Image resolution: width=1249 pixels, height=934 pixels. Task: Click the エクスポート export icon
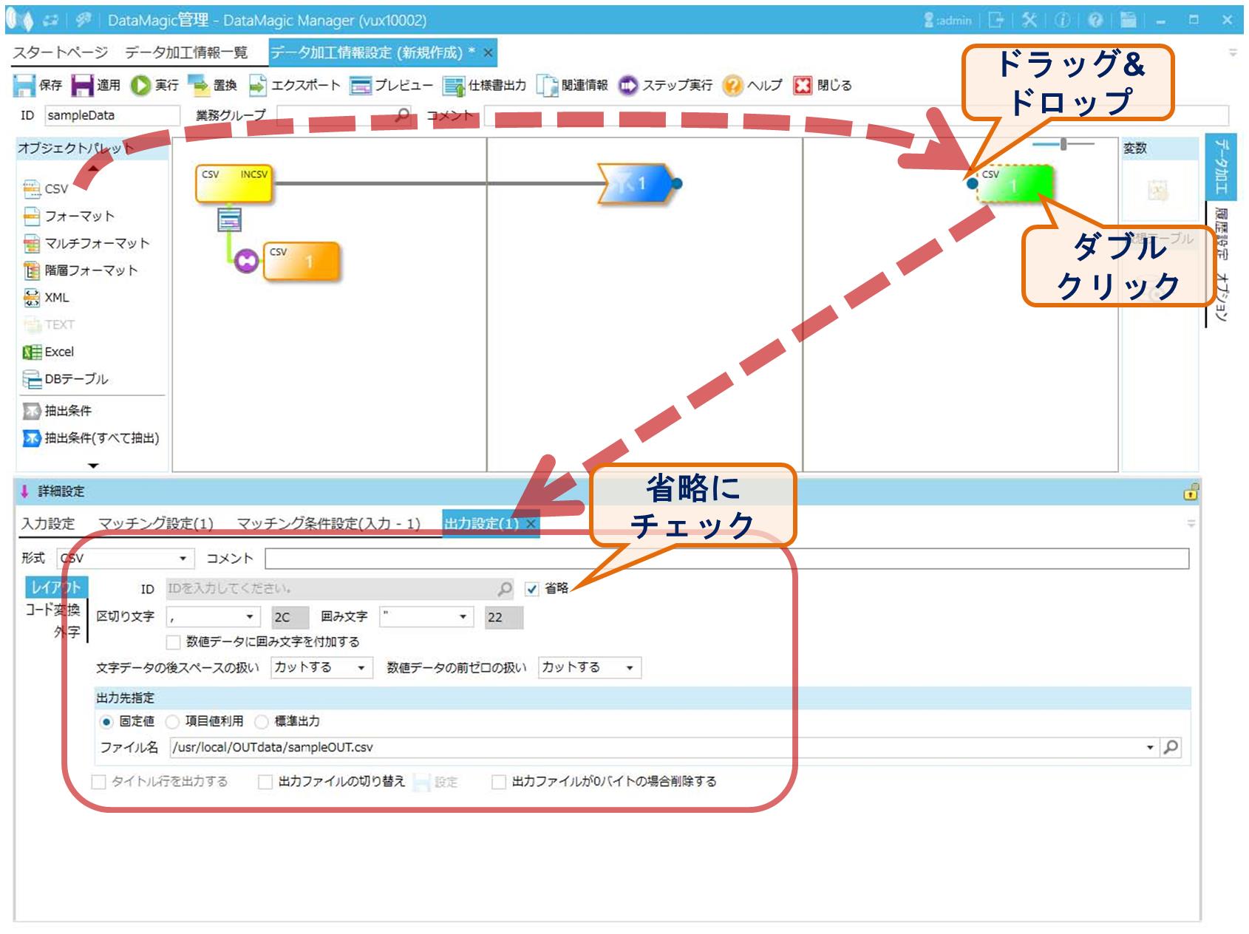coord(256,86)
